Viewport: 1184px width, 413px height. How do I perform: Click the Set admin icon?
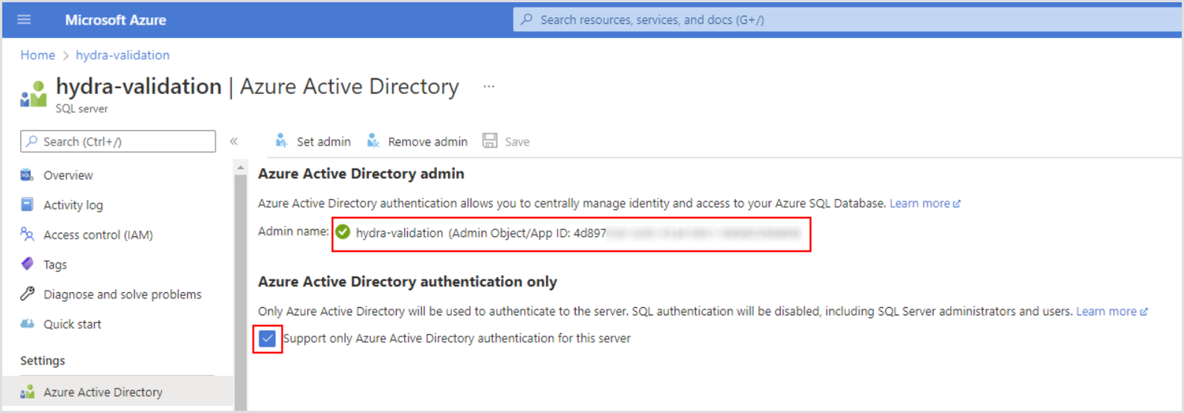[x=281, y=141]
